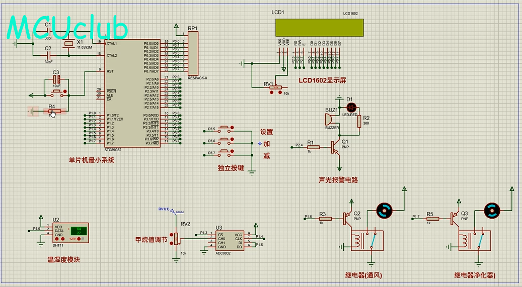Click the LCD1602 display screen
This screenshot has height=287, width=522.
317,27
